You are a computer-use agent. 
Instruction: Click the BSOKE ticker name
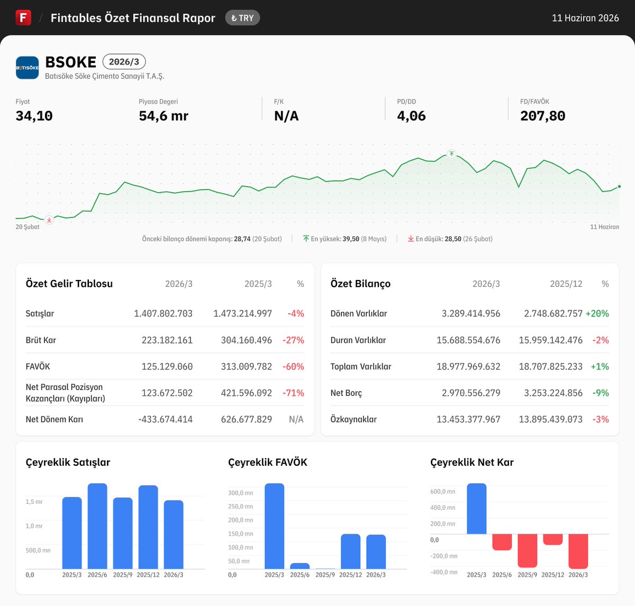point(71,62)
